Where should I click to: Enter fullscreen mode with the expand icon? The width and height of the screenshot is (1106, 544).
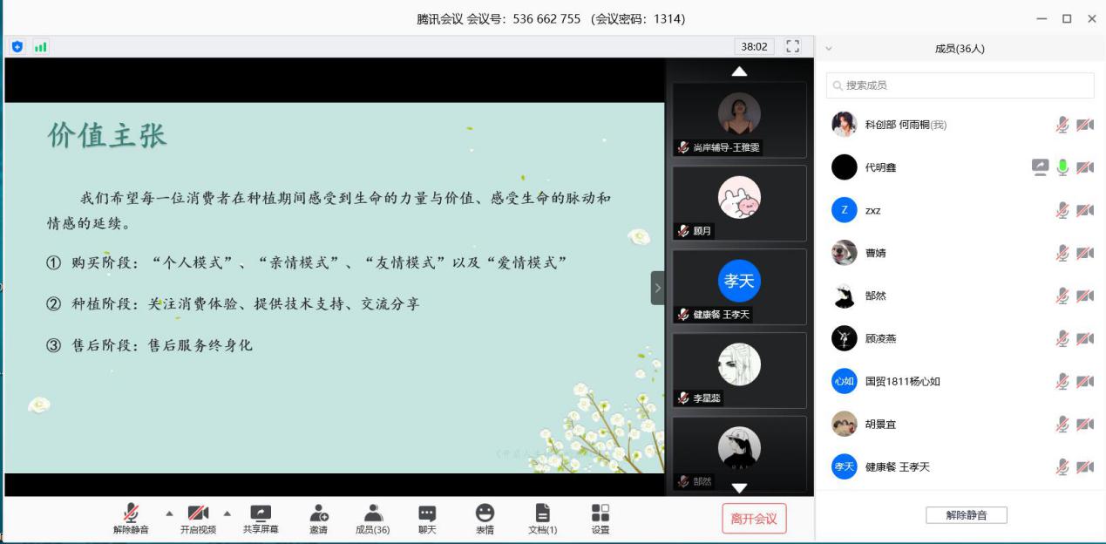[x=792, y=46]
